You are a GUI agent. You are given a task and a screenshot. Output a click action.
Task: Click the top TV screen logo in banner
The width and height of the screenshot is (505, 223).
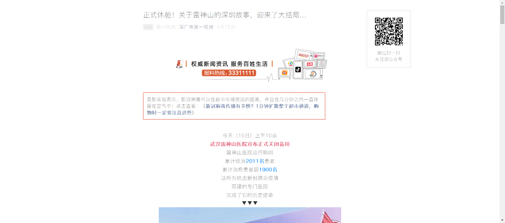coord(304,55)
